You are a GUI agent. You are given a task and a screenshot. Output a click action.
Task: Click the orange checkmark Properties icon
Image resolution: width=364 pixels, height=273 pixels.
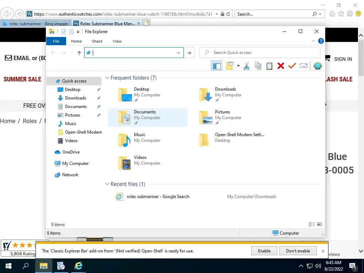pos(292,66)
